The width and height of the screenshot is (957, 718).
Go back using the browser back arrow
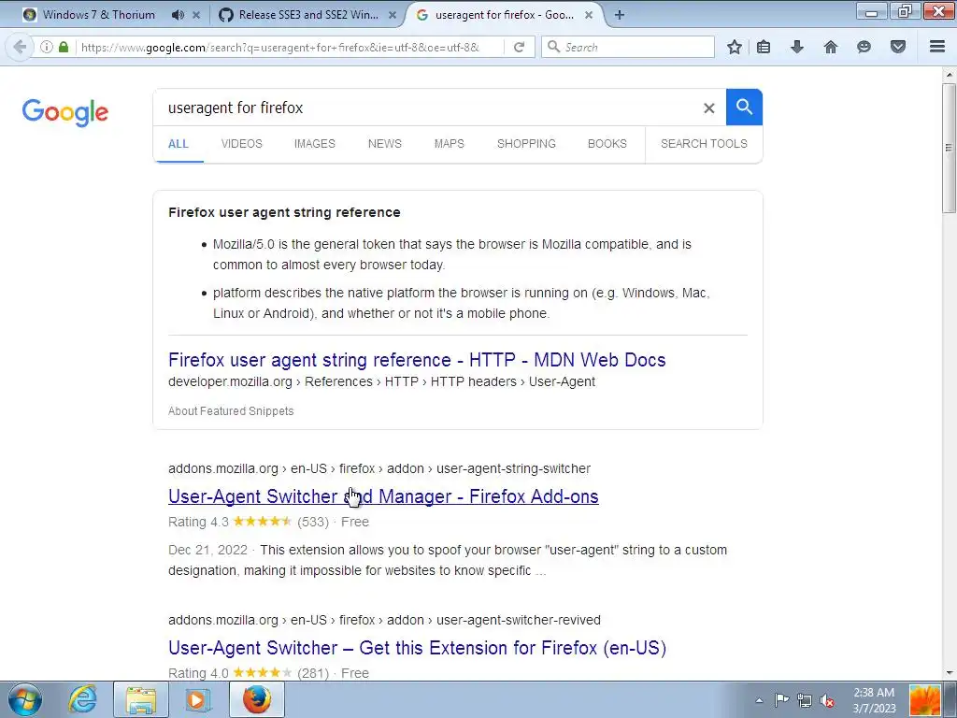click(20, 47)
